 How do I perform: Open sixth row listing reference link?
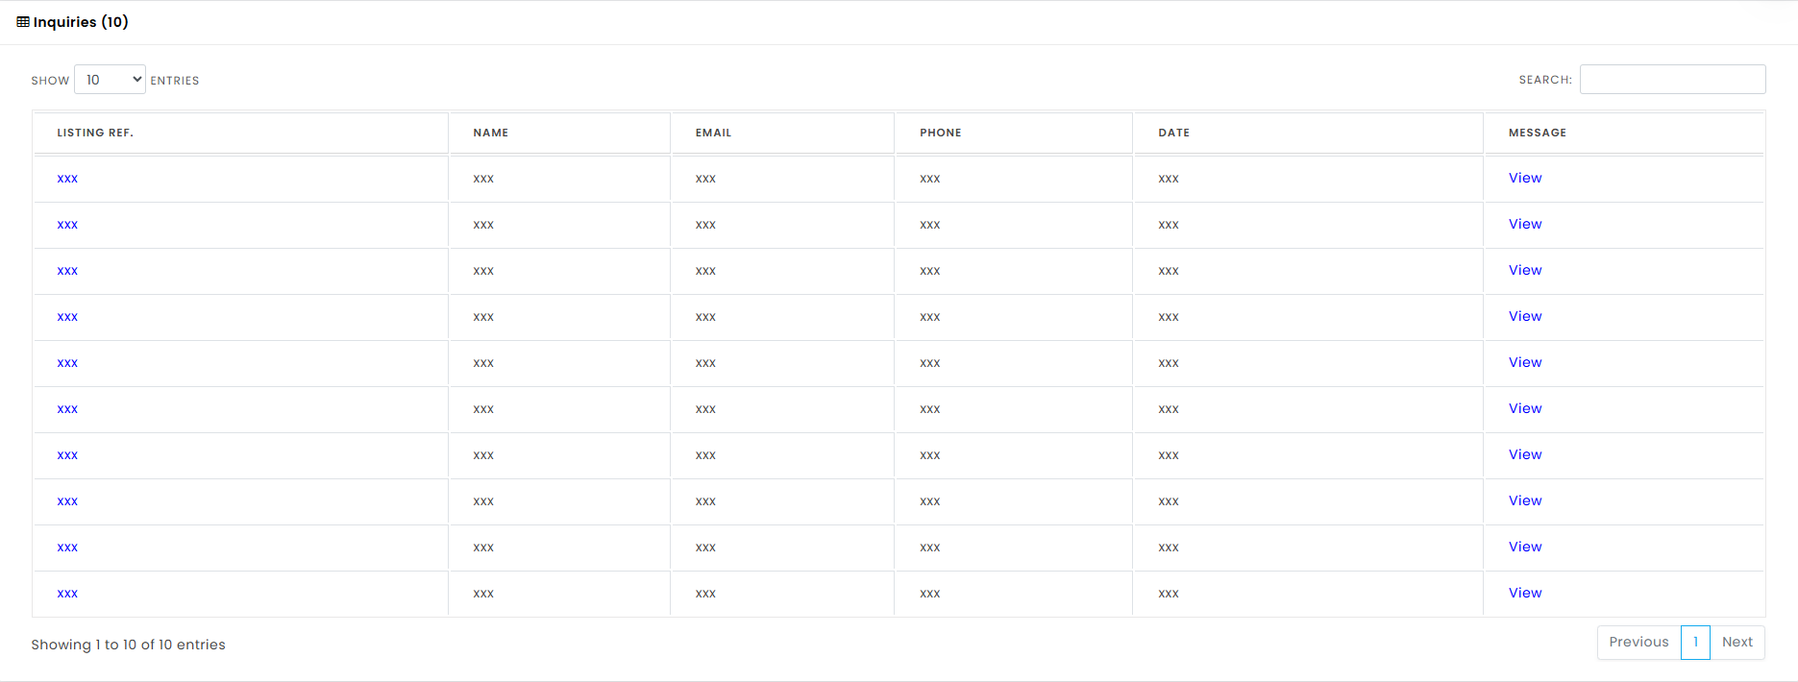point(67,409)
